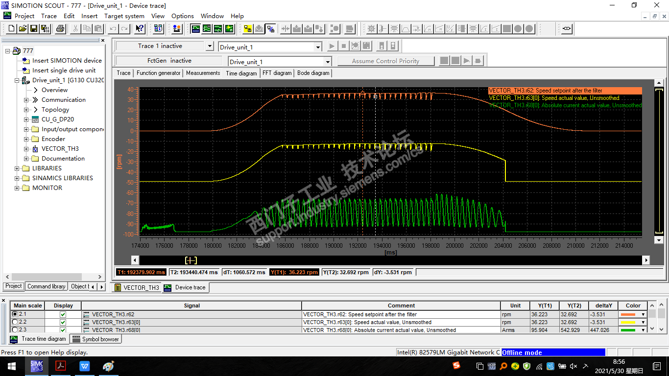Toggle display checkbox for VECTOR_TH3.r63[0]

pyautogui.click(x=63, y=322)
